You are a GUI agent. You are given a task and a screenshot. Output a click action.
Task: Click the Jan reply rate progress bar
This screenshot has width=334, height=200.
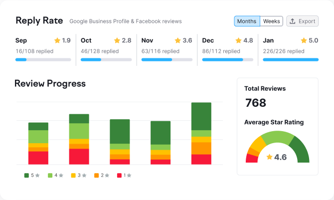click(x=291, y=60)
